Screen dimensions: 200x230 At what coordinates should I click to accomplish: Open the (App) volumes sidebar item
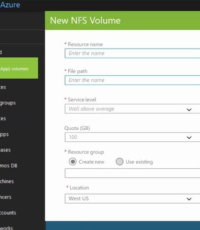click(19, 68)
